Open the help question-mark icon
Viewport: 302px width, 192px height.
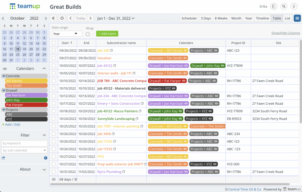click(45, 158)
